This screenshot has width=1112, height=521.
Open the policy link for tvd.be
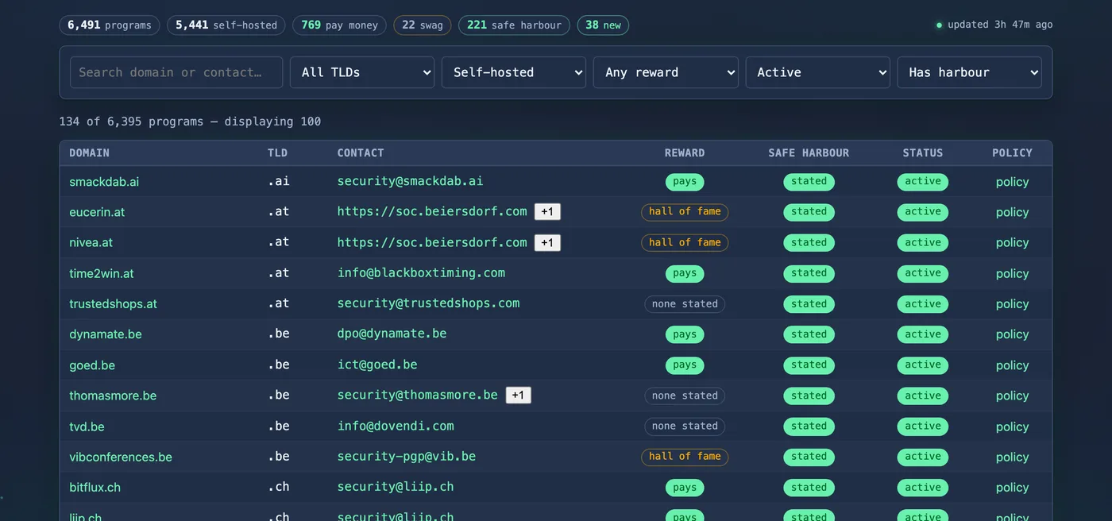1013,426
